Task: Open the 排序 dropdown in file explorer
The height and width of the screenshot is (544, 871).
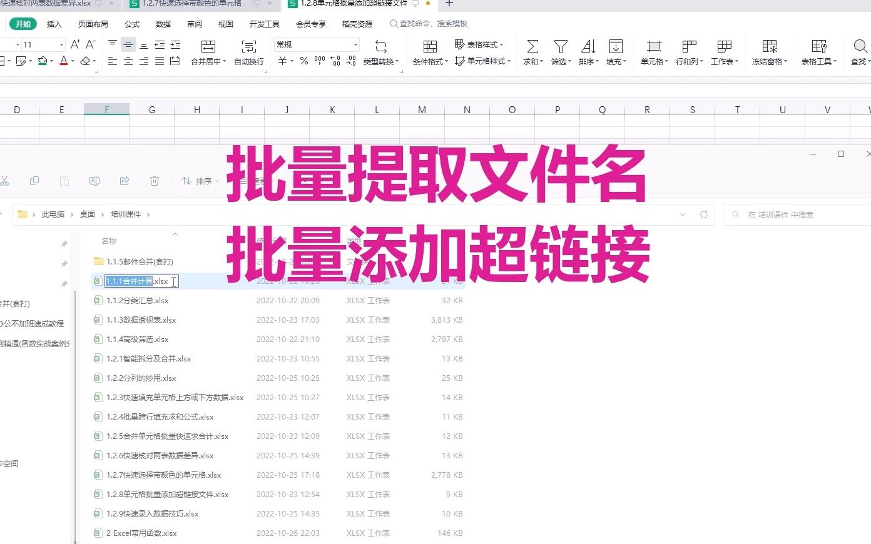Action: click(x=206, y=181)
